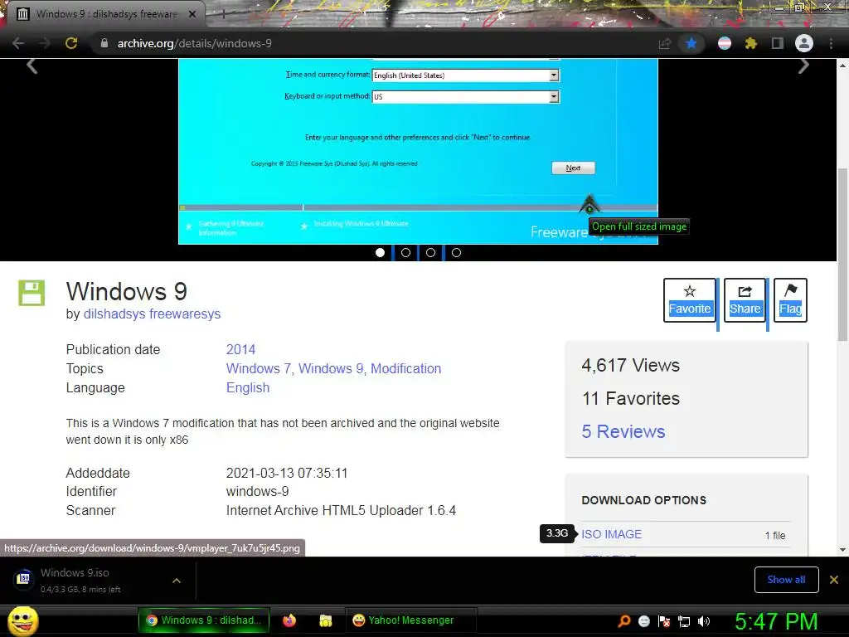
Task: Click the 5:47 PM taskbar clock
Action: pos(776,621)
